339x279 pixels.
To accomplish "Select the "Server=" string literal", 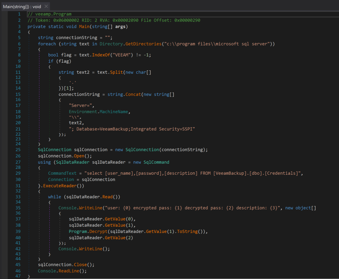I will pyautogui.click(x=80, y=105).
